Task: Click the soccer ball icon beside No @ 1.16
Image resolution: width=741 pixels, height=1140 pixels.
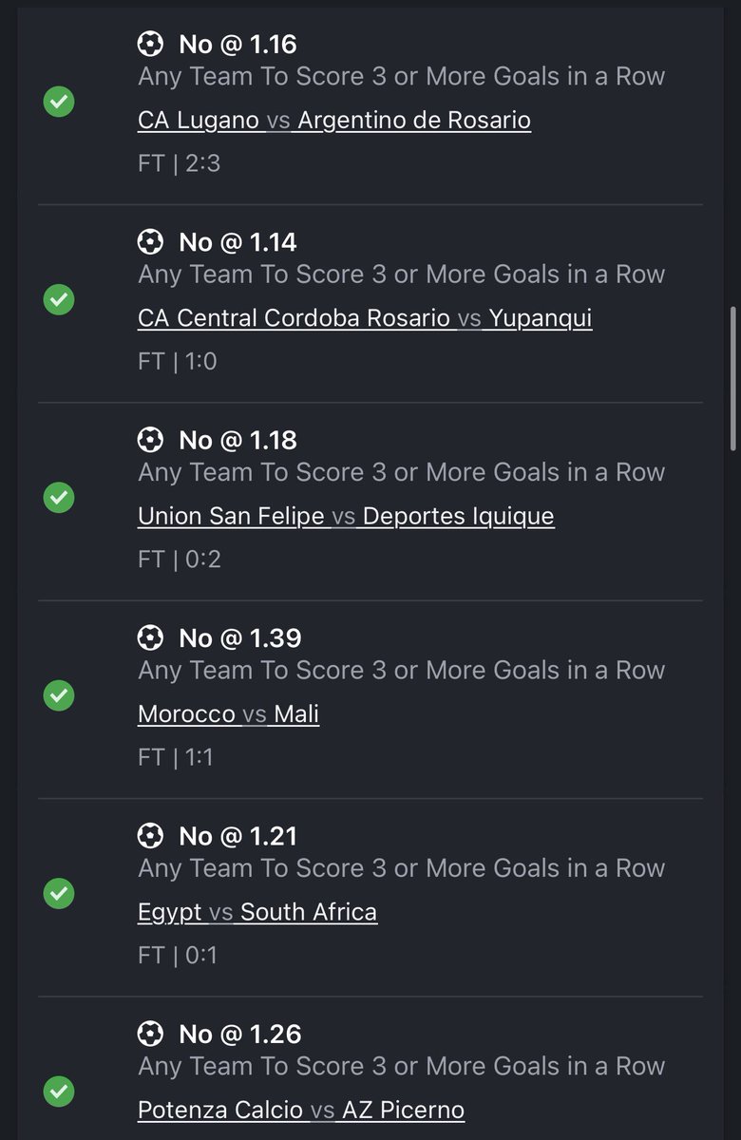Action: [150, 44]
